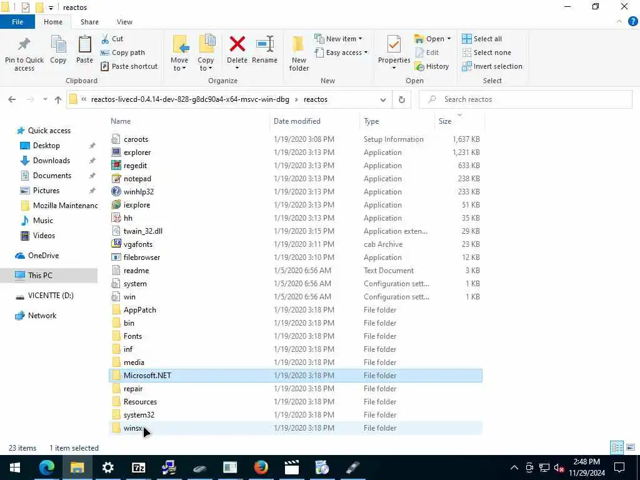
Task: Click the red Delete icon
Action: (237, 44)
